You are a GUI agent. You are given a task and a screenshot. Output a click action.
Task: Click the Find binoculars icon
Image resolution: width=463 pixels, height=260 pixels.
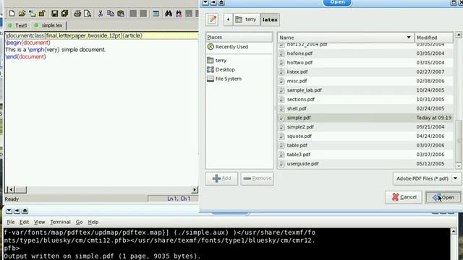[169, 13]
